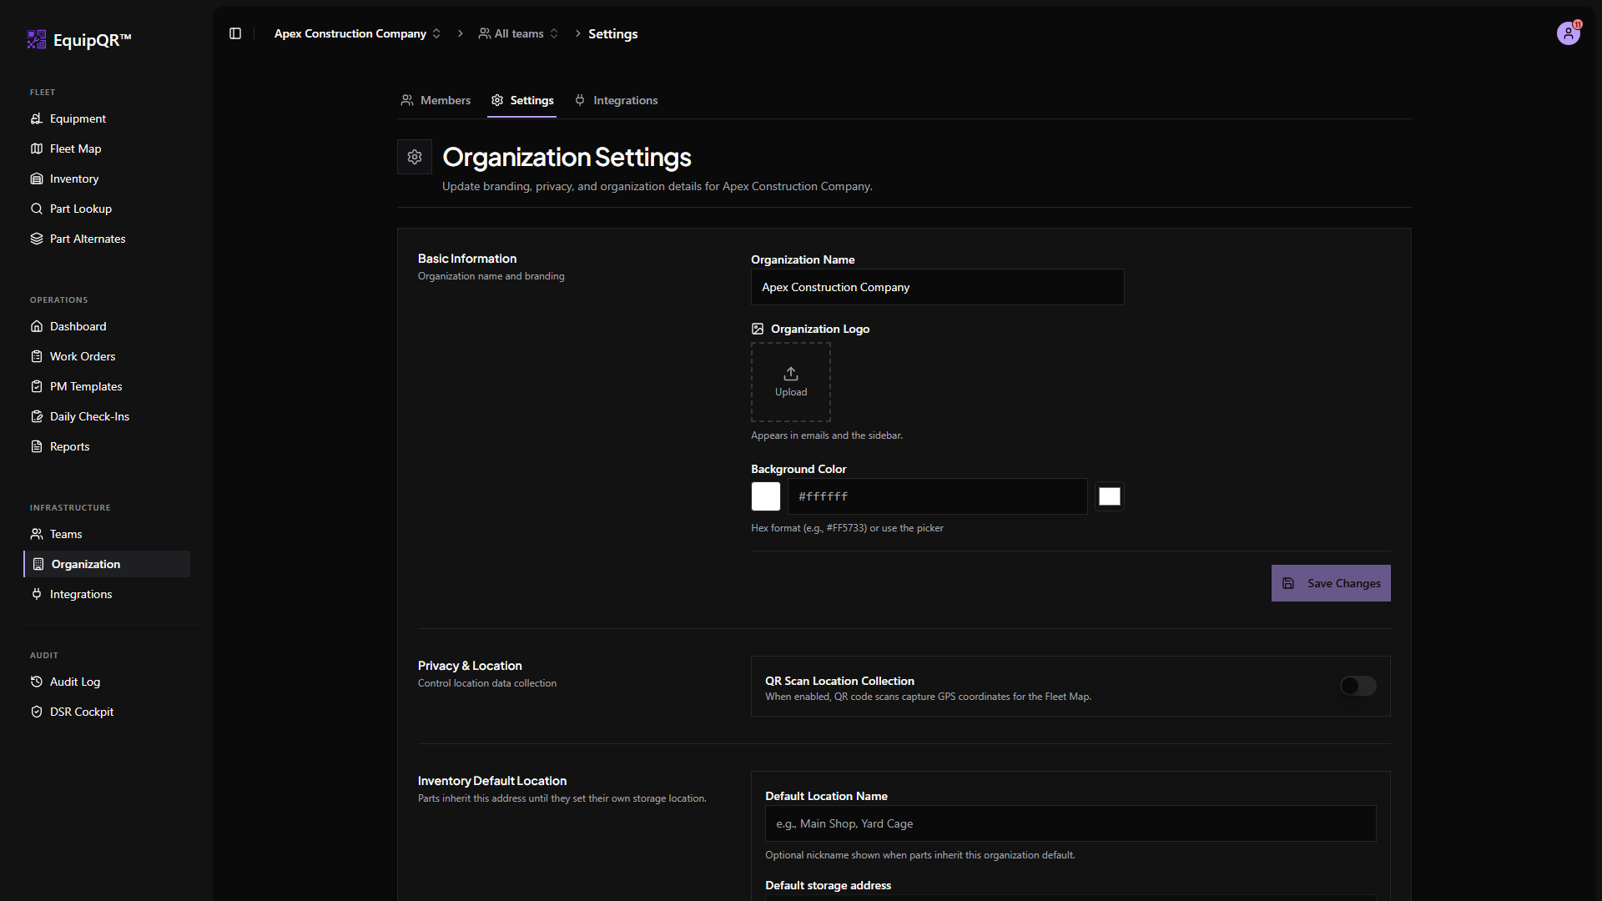Click the Default storage address label

(x=828, y=885)
